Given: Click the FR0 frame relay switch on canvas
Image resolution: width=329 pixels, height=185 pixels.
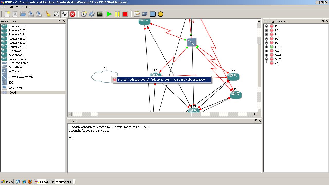Looking at the screenshot, I should tap(192, 42).
